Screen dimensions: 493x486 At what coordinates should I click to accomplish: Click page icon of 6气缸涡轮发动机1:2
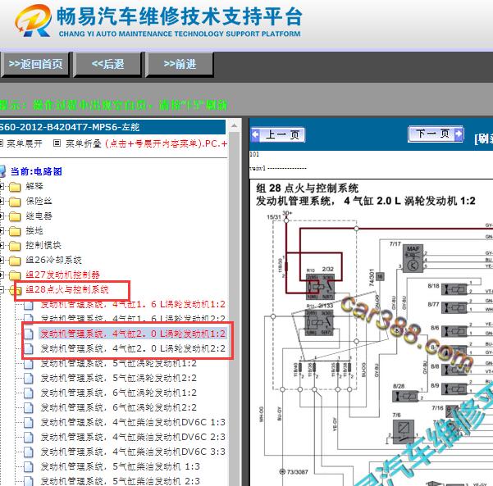click(x=29, y=393)
